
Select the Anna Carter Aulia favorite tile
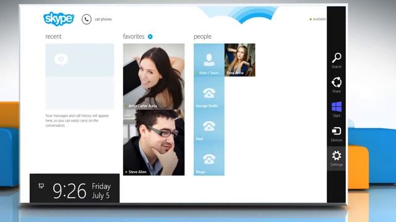[x=154, y=76]
